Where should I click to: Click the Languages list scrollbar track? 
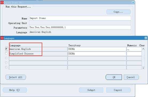click(143, 58)
